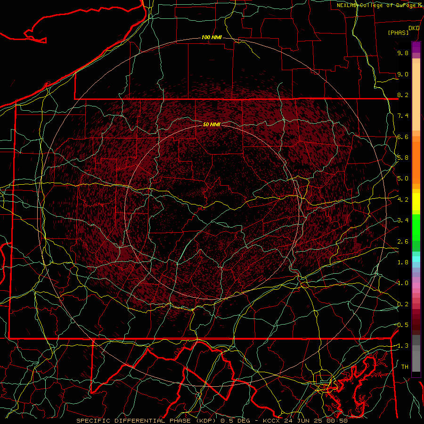Image resolution: width=424 pixels, height=424 pixels.
Task: Click the 50 NMI range ring label
Action: click(x=212, y=124)
